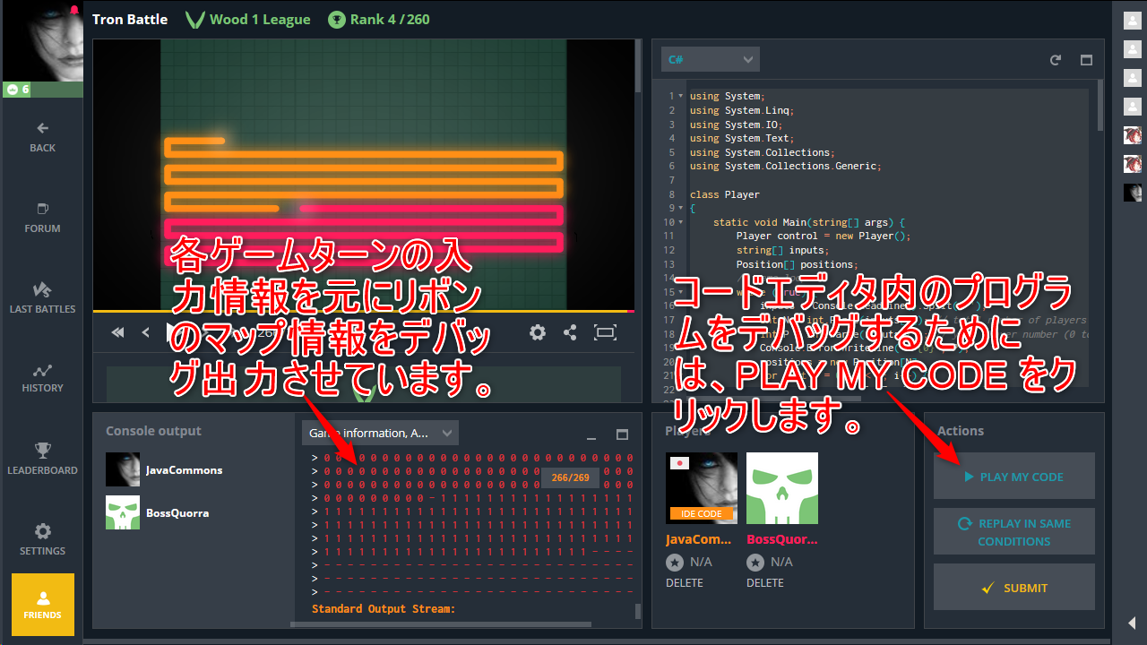The image size is (1147, 645).
Task: Open the C# language dropdown
Action: click(x=710, y=60)
